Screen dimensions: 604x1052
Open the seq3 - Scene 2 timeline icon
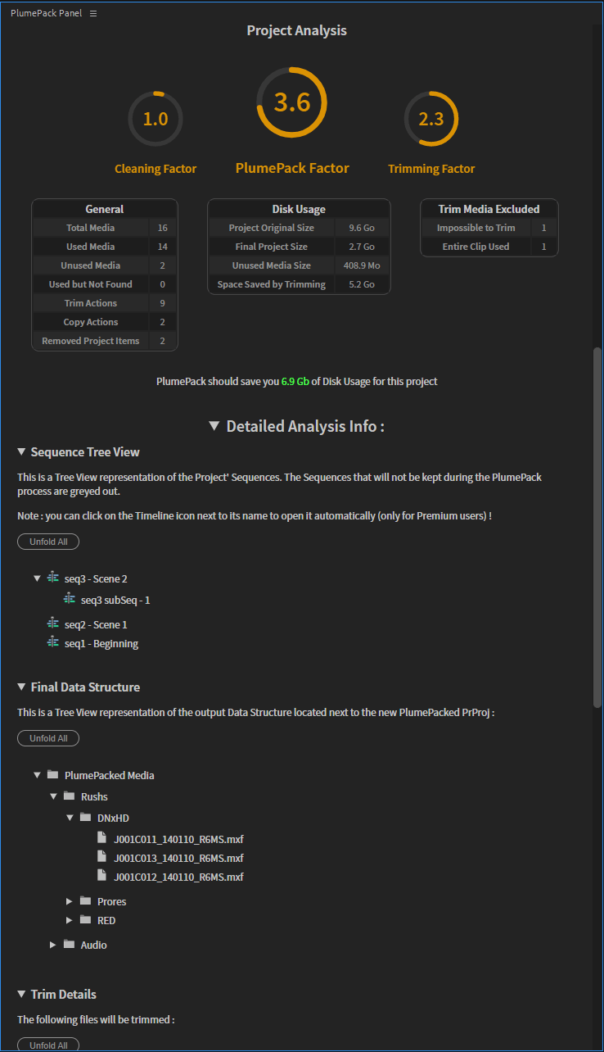click(53, 578)
